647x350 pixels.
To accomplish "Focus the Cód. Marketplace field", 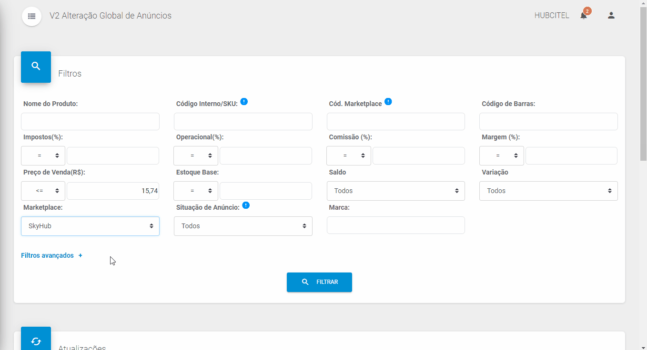I will point(396,121).
